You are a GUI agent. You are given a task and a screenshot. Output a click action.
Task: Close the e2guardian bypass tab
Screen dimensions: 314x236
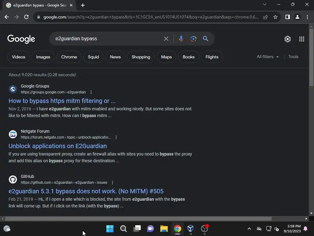(x=71, y=5)
